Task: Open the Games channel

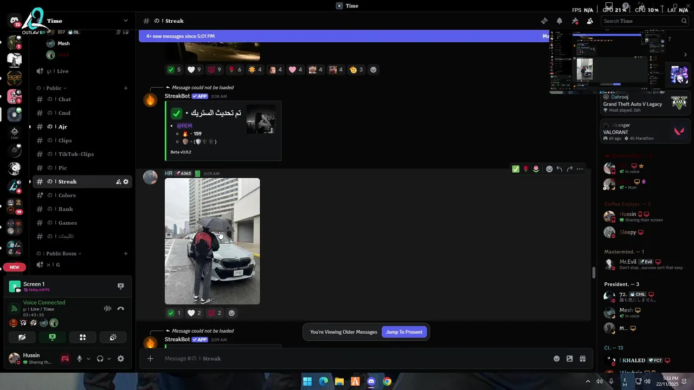Action: point(82,223)
